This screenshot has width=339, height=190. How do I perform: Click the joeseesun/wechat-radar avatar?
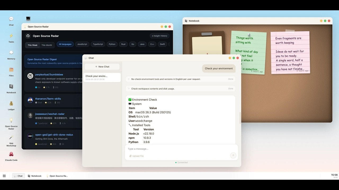click(x=30, y=115)
